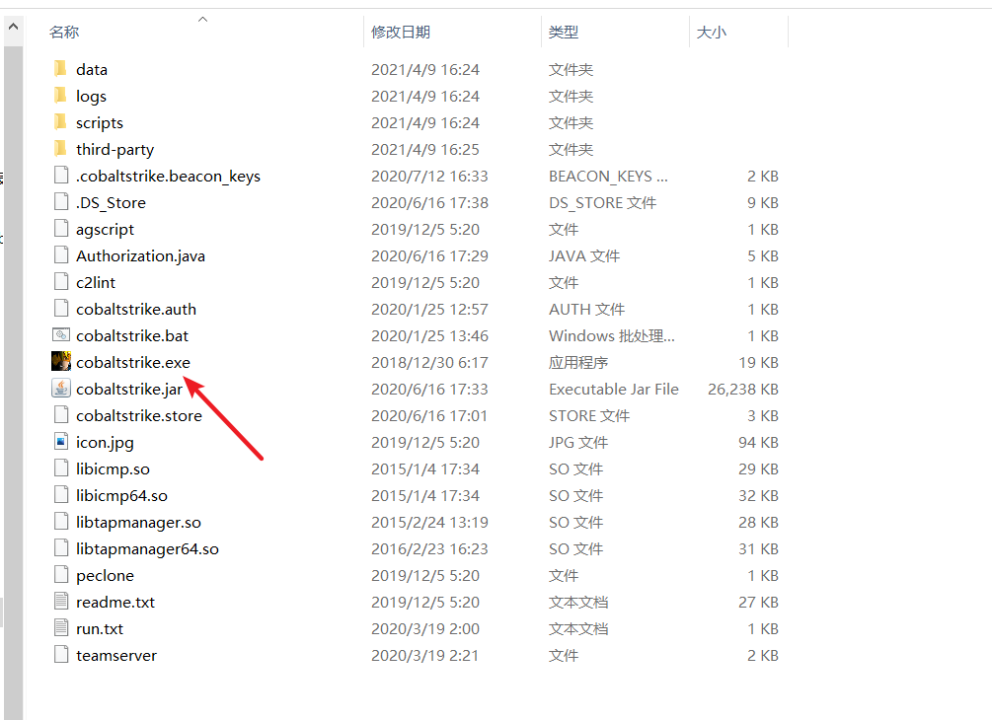Image resolution: width=992 pixels, height=720 pixels.
Task: Select the third-party folder icon
Action: click(x=61, y=149)
